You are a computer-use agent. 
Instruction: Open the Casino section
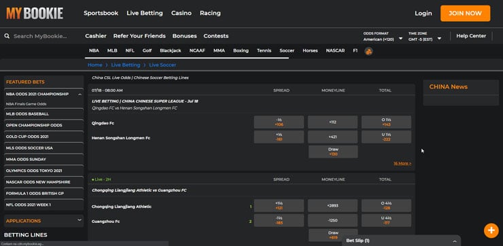pyautogui.click(x=181, y=13)
